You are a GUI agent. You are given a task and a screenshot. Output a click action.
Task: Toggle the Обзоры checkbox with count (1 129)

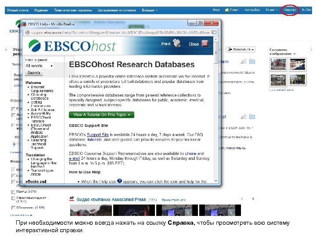(13, 208)
